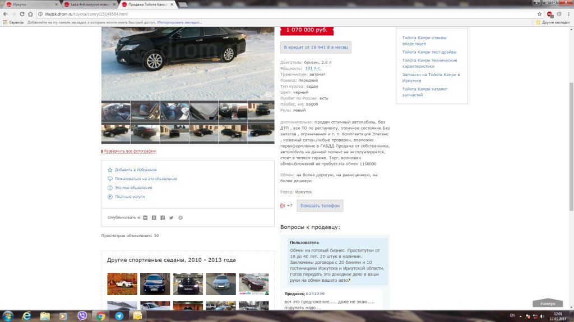Launch Internet Explorer from taskbar
The image size is (574, 322).
[27, 316]
